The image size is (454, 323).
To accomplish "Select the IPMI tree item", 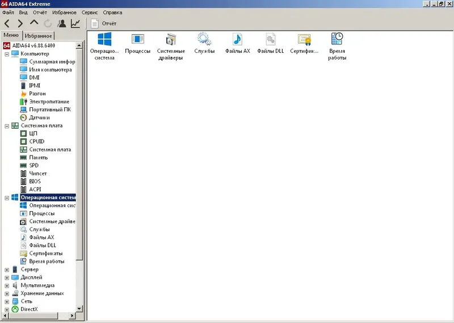I will coord(30,86).
